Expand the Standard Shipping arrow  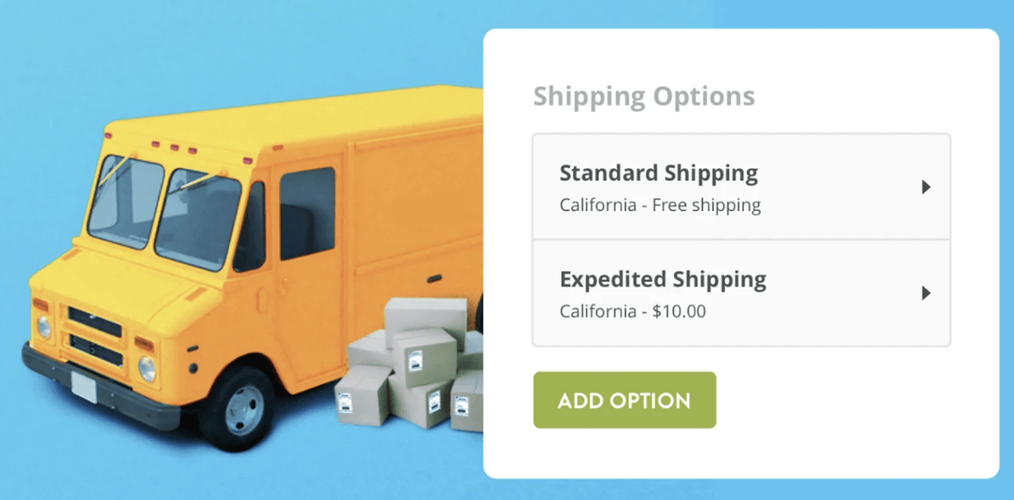pyautogui.click(x=926, y=187)
